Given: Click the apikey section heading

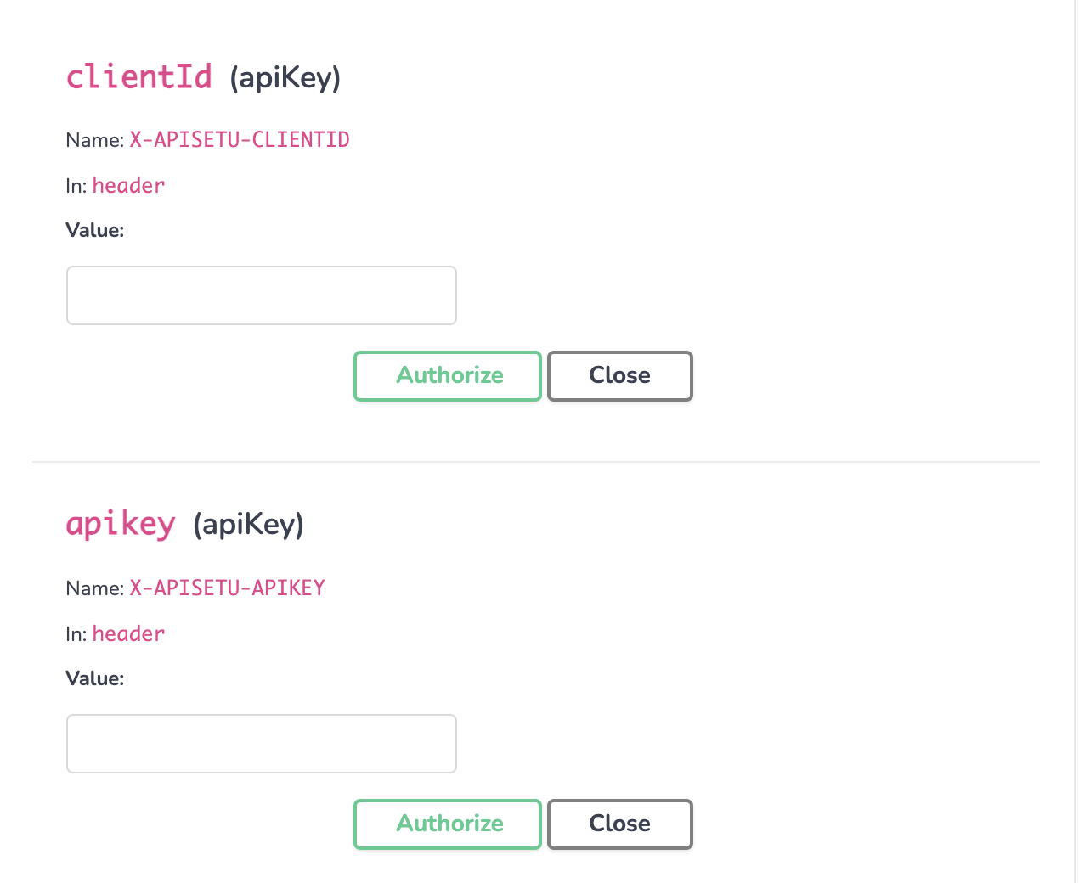Looking at the screenshot, I should coord(121,524).
